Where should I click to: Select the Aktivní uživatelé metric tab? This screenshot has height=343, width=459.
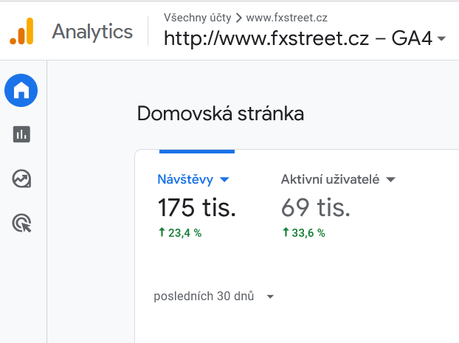[338, 179]
